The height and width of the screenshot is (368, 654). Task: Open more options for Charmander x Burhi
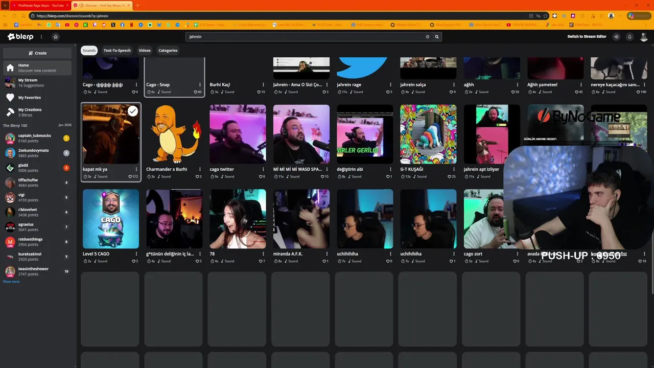[200, 169]
